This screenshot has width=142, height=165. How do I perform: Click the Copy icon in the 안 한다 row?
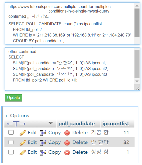pos(43,142)
